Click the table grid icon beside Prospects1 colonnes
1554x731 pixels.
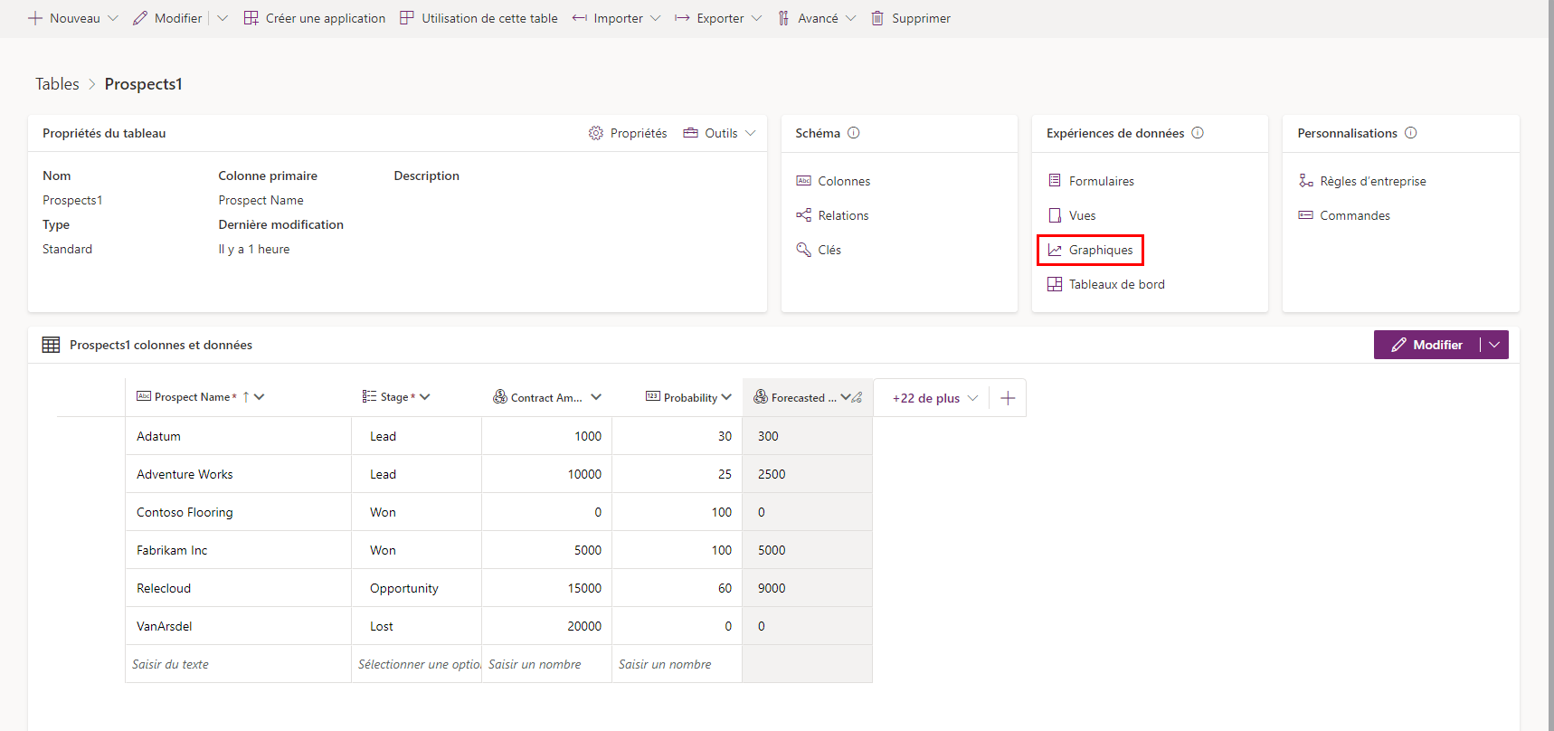[x=52, y=345]
